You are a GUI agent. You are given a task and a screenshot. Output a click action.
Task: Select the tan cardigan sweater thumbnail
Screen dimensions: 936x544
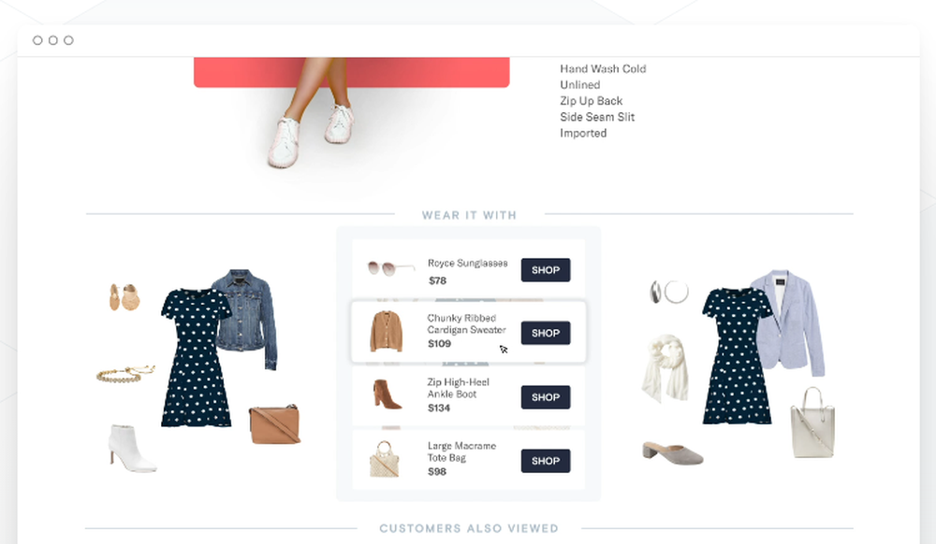tap(386, 331)
